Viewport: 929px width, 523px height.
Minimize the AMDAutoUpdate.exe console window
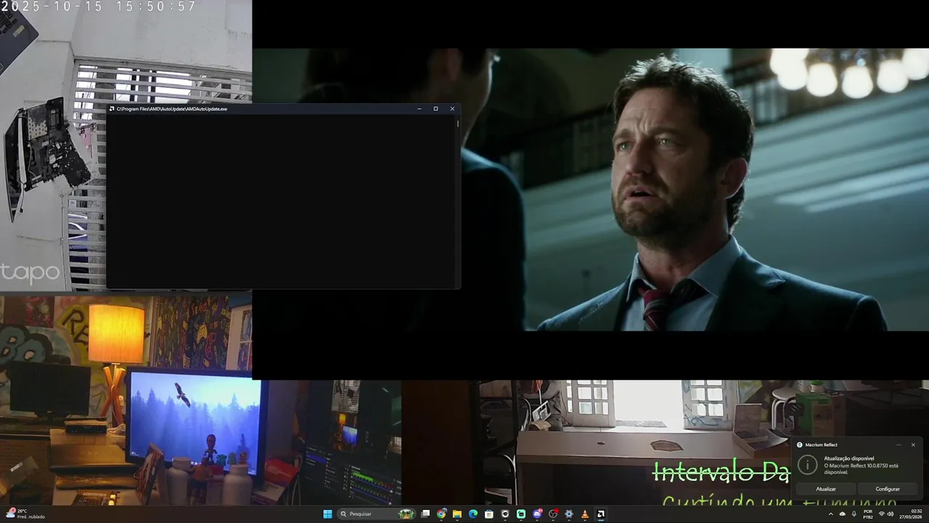pos(420,109)
